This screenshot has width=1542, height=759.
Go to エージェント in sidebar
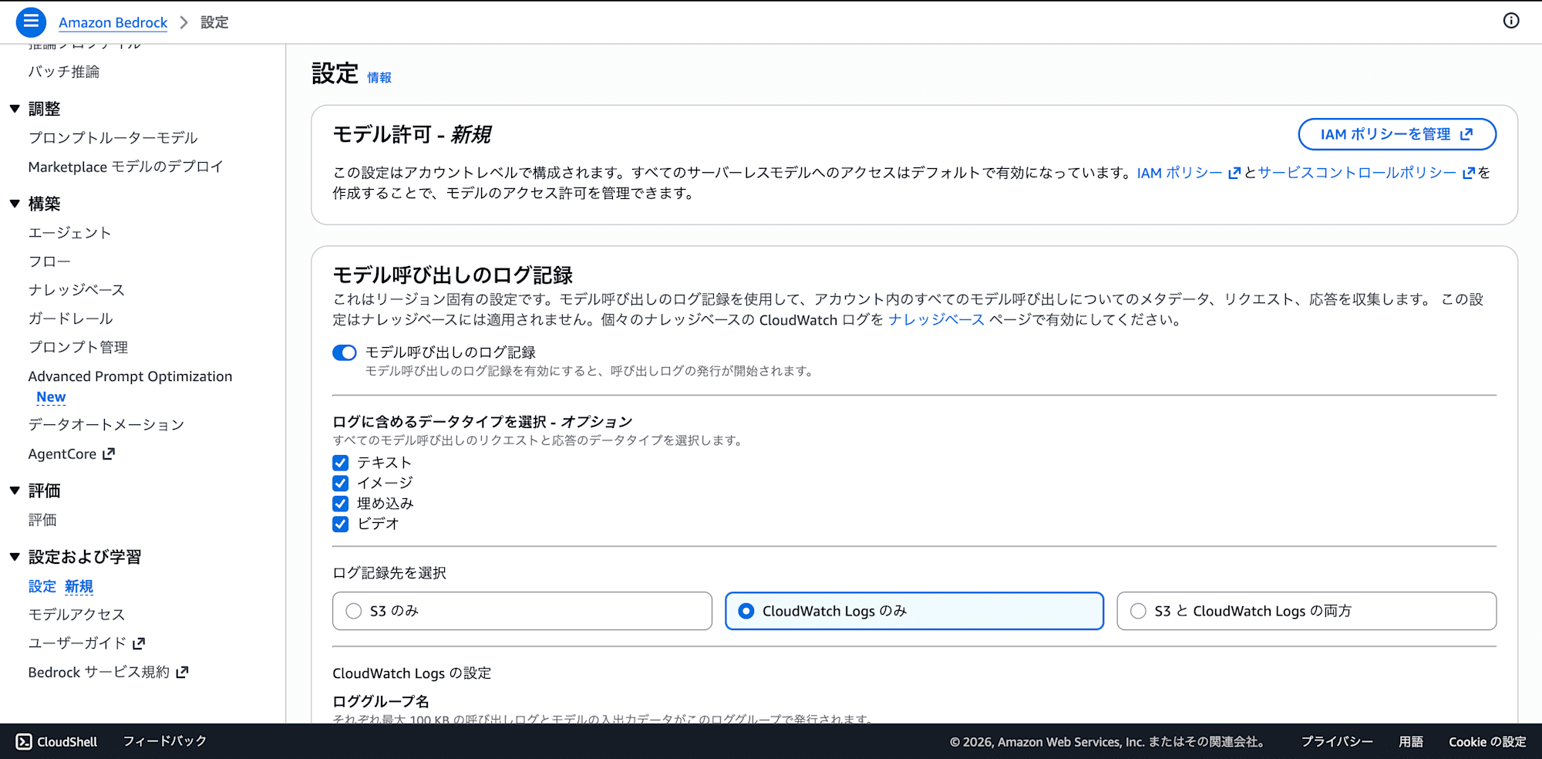click(70, 232)
